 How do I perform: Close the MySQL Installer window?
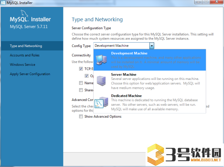217,2
